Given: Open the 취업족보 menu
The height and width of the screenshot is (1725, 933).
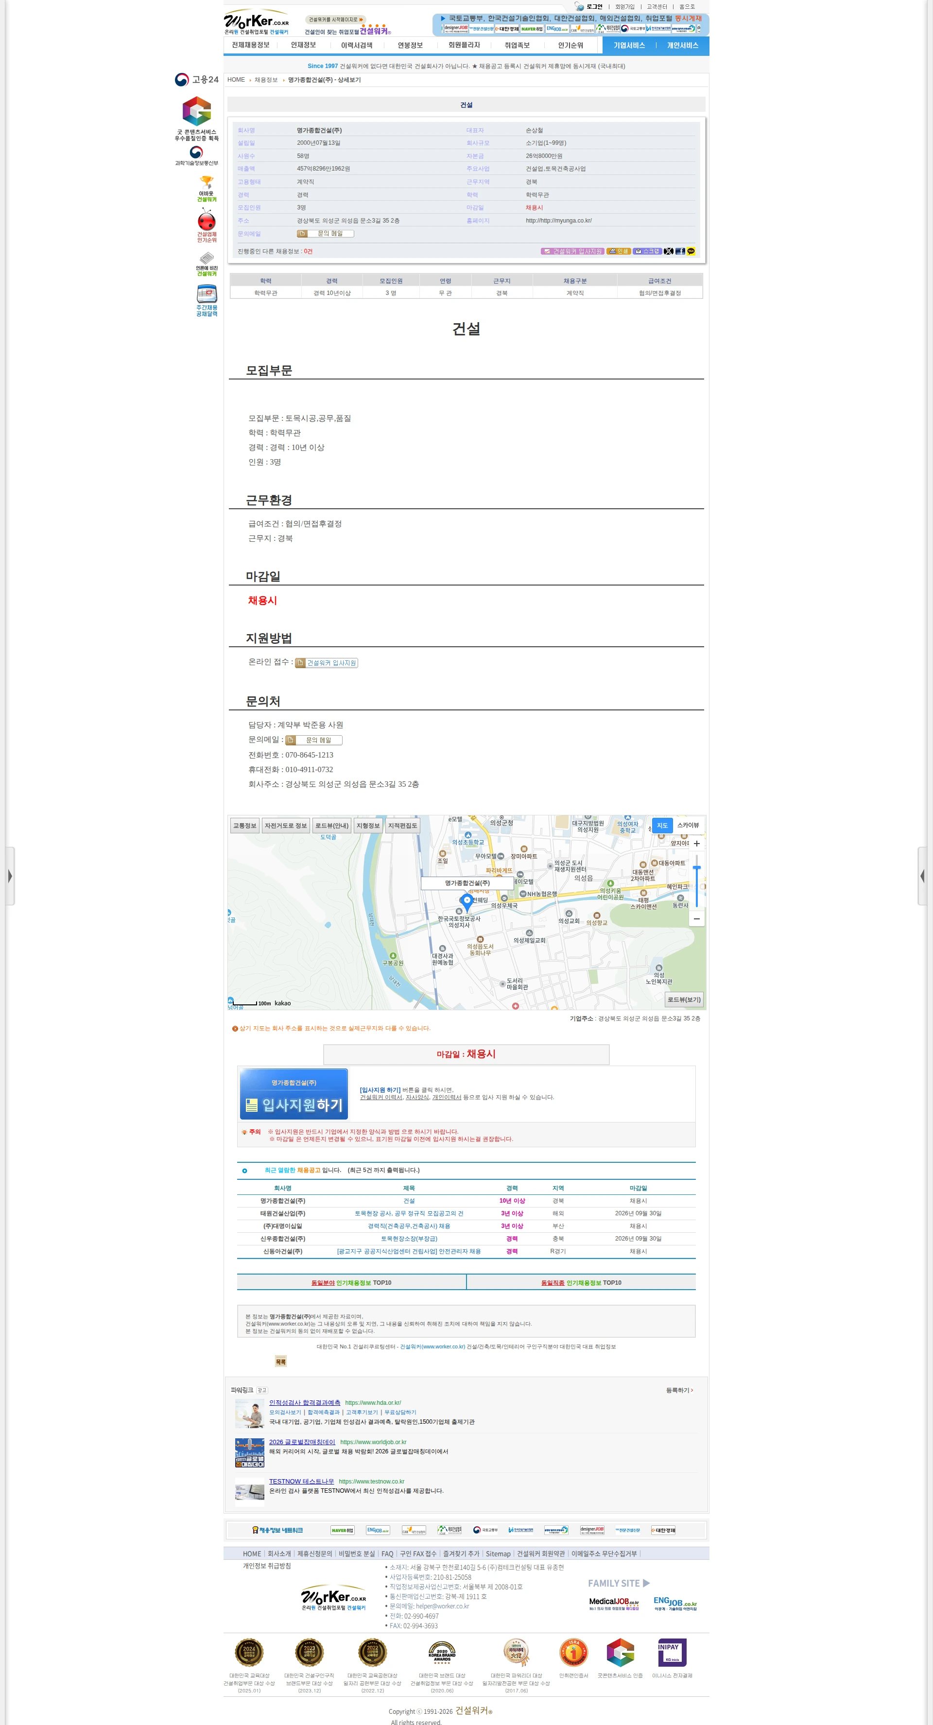Looking at the screenshot, I should click(x=517, y=45).
